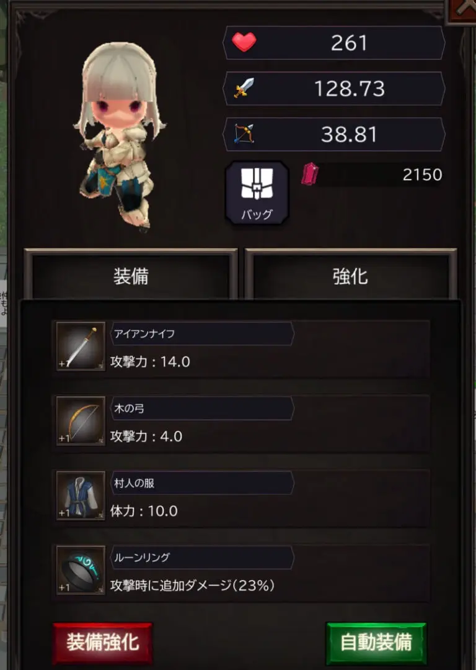The height and width of the screenshot is (670, 476).
Task: Tap the sword melee attack icon
Action: click(x=244, y=88)
